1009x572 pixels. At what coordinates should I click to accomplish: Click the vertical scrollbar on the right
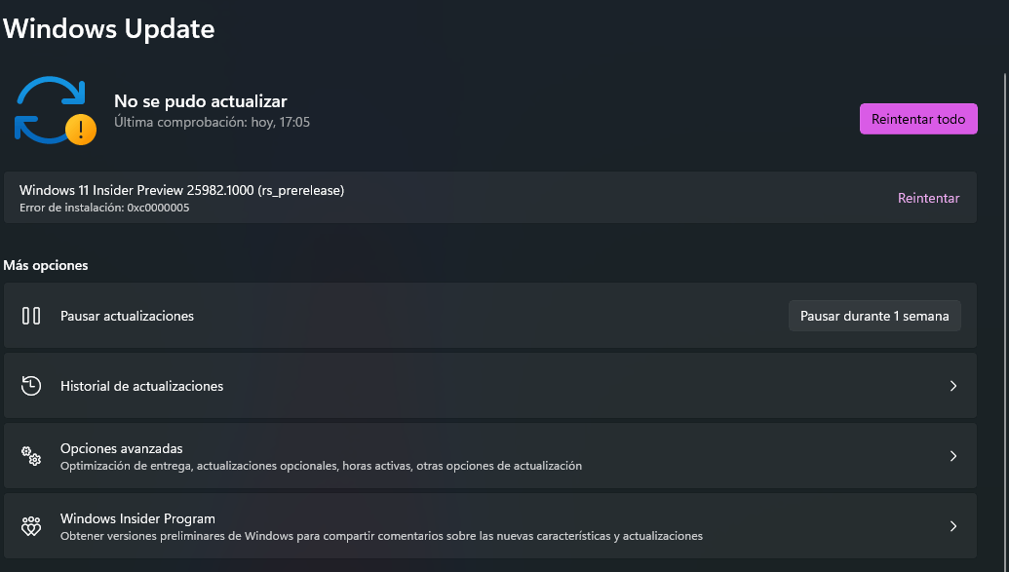[1004, 292]
